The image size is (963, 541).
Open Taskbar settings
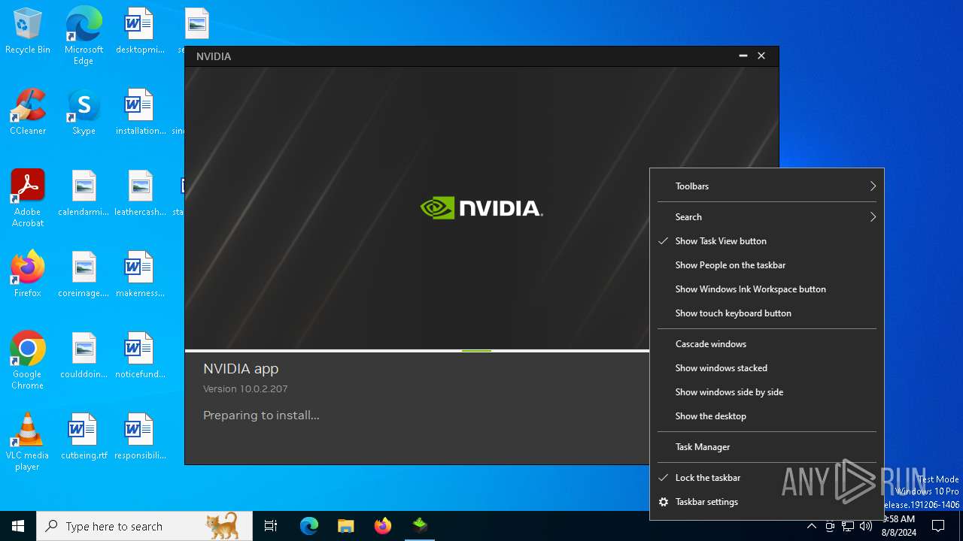click(767, 502)
